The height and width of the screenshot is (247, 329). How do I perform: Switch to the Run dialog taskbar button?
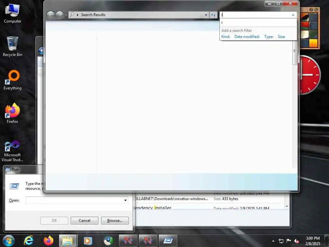pyautogui.click(x=168, y=241)
